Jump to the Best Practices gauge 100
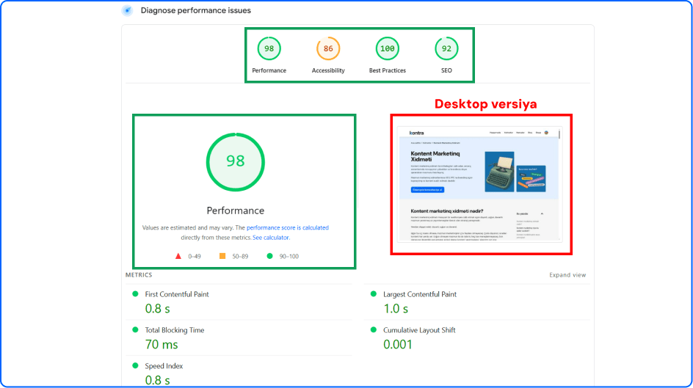This screenshot has height=388, width=693. (x=387, y=48)
